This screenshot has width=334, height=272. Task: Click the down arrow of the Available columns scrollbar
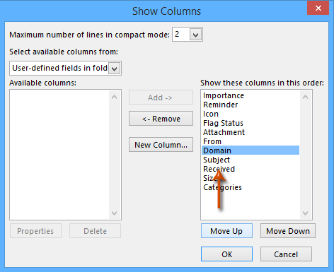tap(115, 213)
